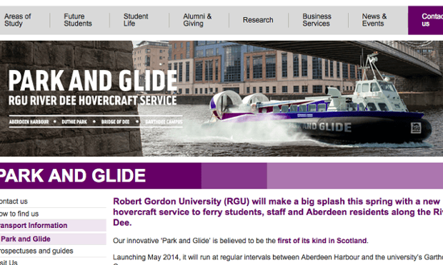Select Duthie Park stop in banner

74,122
